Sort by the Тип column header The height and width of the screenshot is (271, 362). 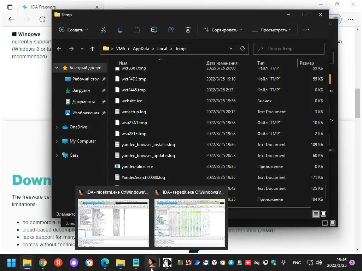[x=261, y=63]
